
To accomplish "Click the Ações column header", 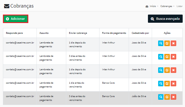I will pyautogui.click(x=167, y=33).
